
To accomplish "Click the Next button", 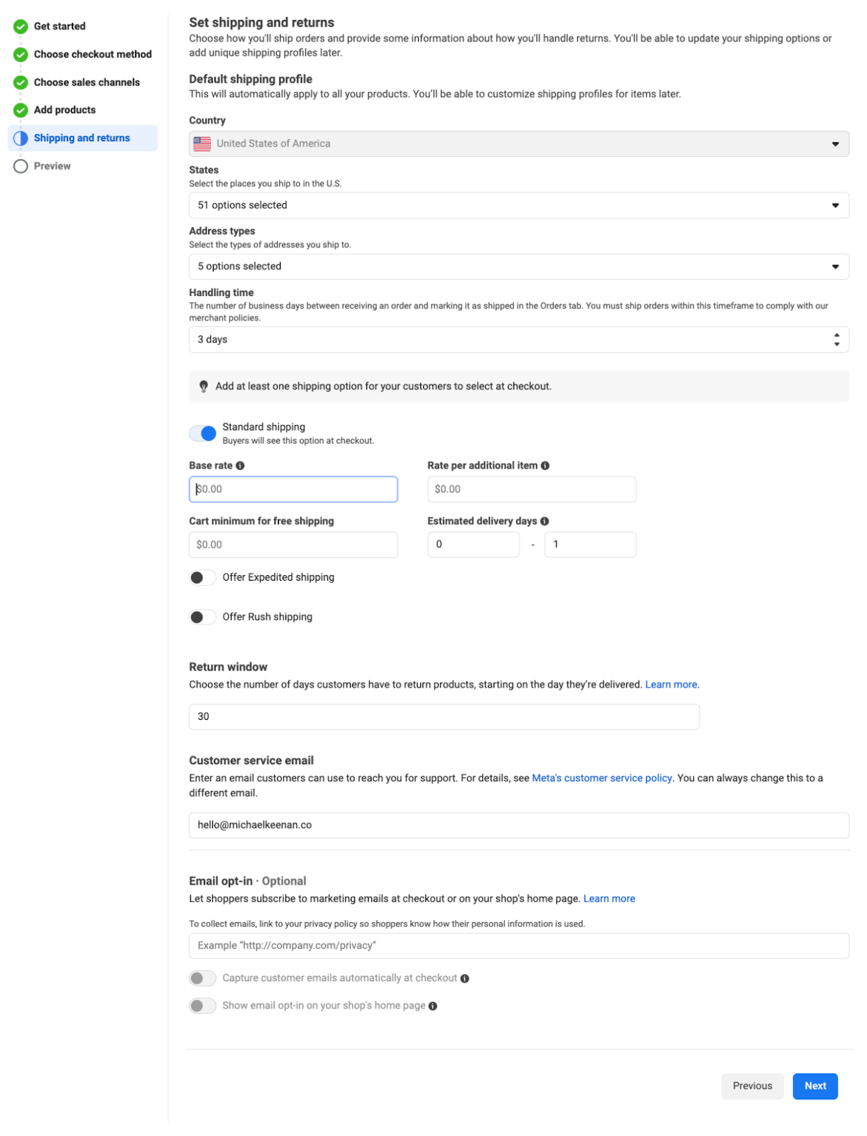I will (814, 1086).
